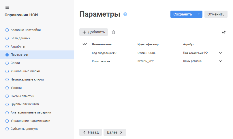This screenshot has width=233, height=139.
Task: Click the Атрибут column header
Action: pyautogui.click(x=188, y=44)
